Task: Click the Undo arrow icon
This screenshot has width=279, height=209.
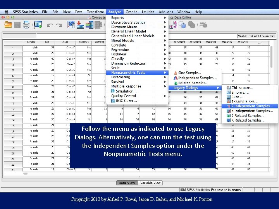Action: click(50, 25)
